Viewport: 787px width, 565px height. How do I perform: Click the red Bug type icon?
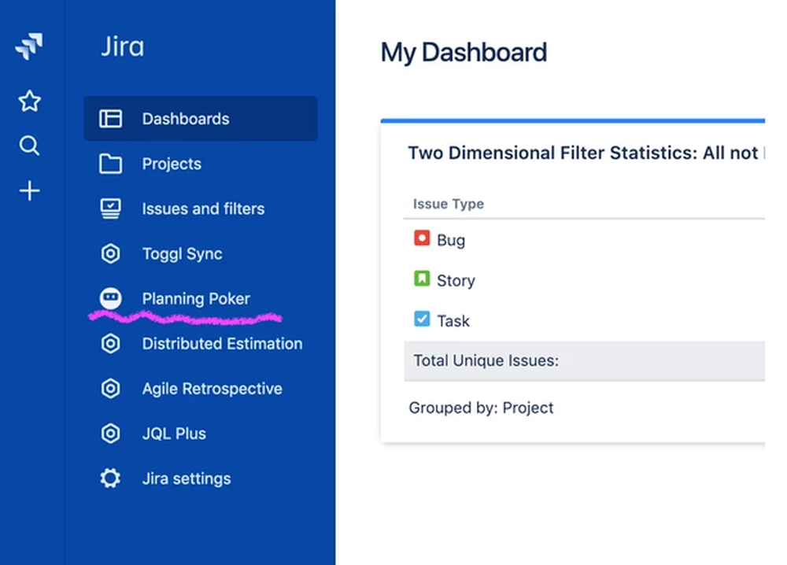click(422, 238)
